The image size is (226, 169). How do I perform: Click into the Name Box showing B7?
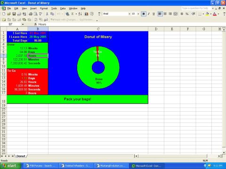click(11, 24)
